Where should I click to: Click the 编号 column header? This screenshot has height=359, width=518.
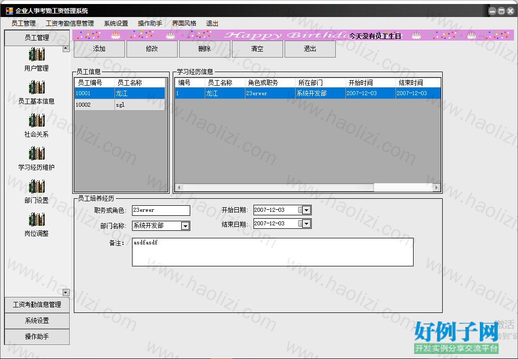(x=190, y=83)
